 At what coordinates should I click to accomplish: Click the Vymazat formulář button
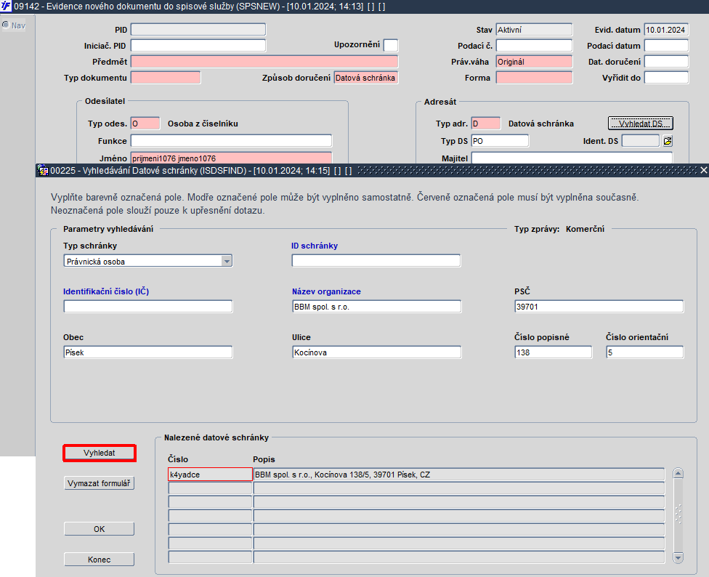click(99, 483)
